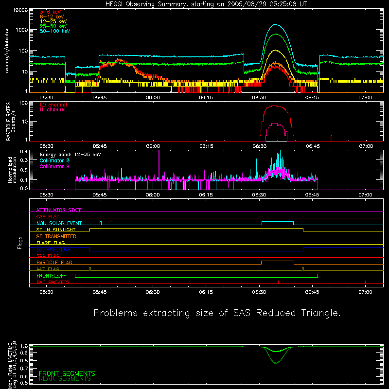Click the ATTENUATOR_STATE flag label

[59, 210]
